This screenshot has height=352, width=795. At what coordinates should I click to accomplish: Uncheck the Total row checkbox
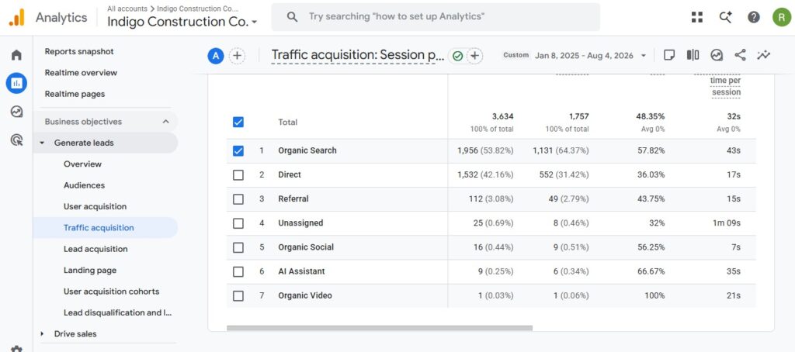tap(238, 122)
